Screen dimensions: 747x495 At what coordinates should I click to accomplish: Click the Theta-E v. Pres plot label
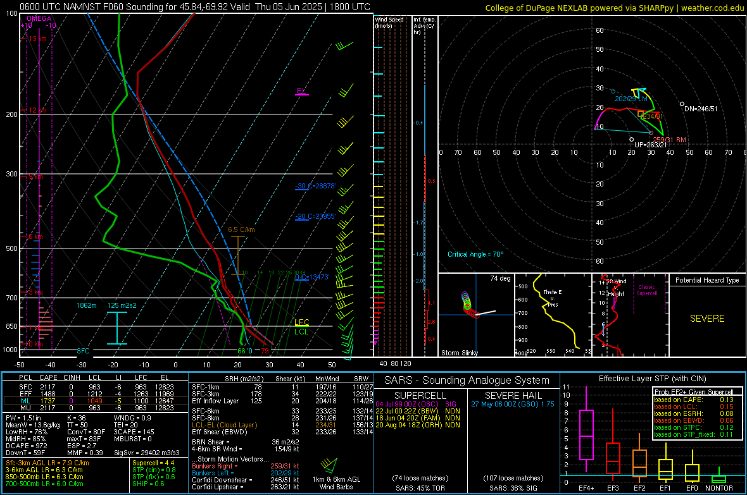tap(553, 298)
